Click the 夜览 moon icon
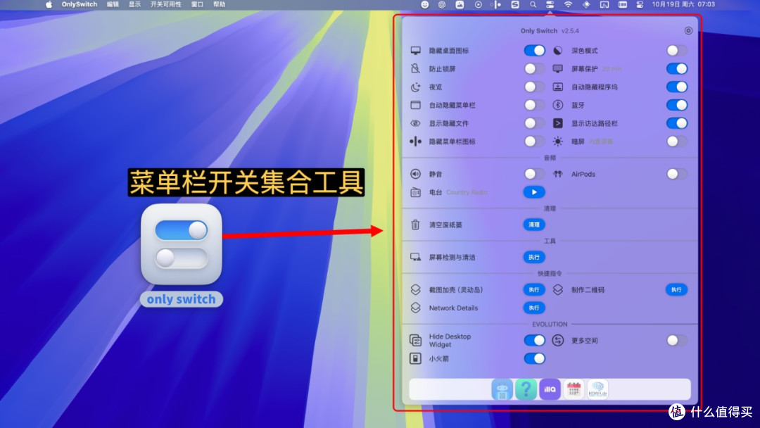 tap(415, 87)
